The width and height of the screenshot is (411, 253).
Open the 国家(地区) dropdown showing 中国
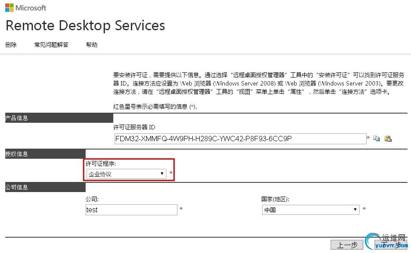(310, 210)
